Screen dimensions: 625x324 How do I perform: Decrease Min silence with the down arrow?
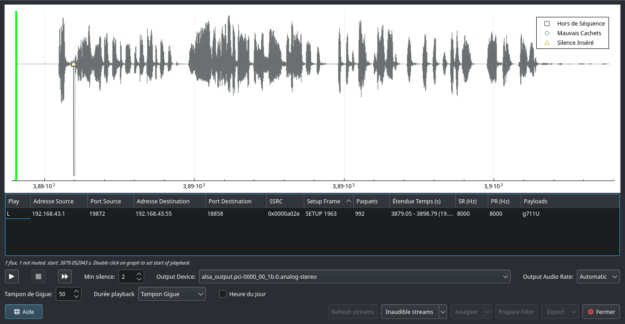click(139, 279)
